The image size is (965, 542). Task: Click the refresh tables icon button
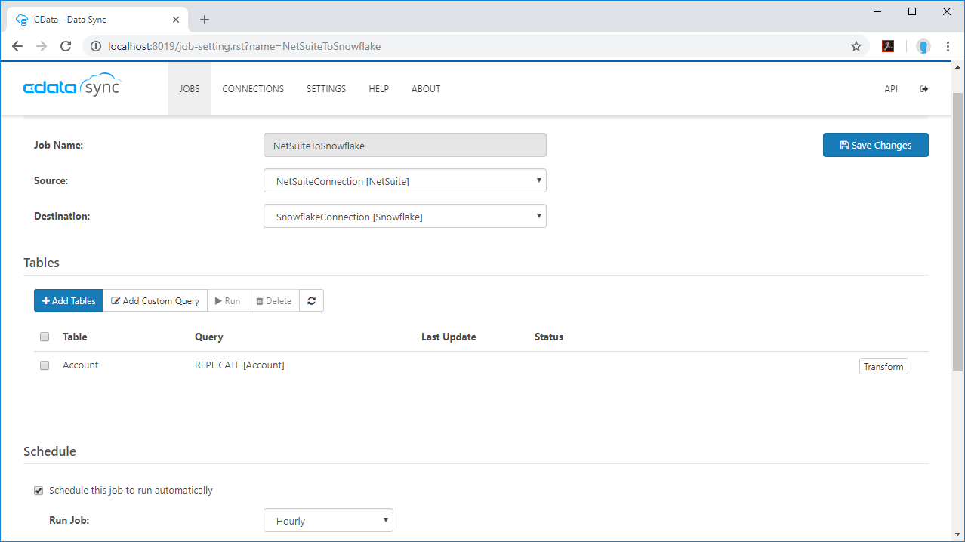click(311, 300)
